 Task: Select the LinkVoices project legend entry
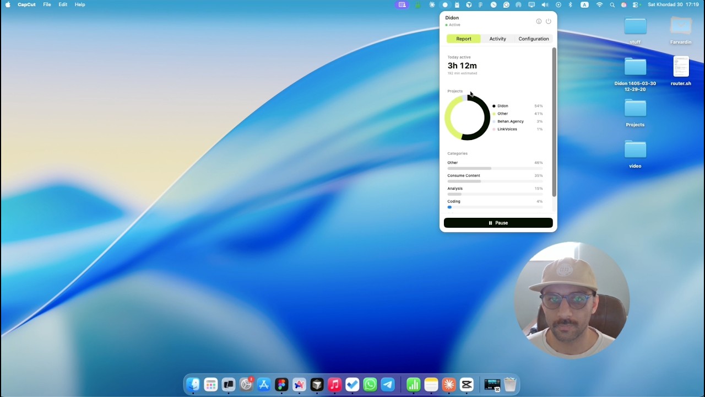coord(518,129)
